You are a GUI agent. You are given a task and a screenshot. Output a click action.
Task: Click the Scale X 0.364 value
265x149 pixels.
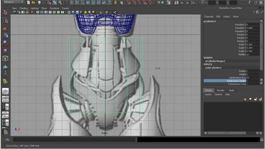pos(253,45)
